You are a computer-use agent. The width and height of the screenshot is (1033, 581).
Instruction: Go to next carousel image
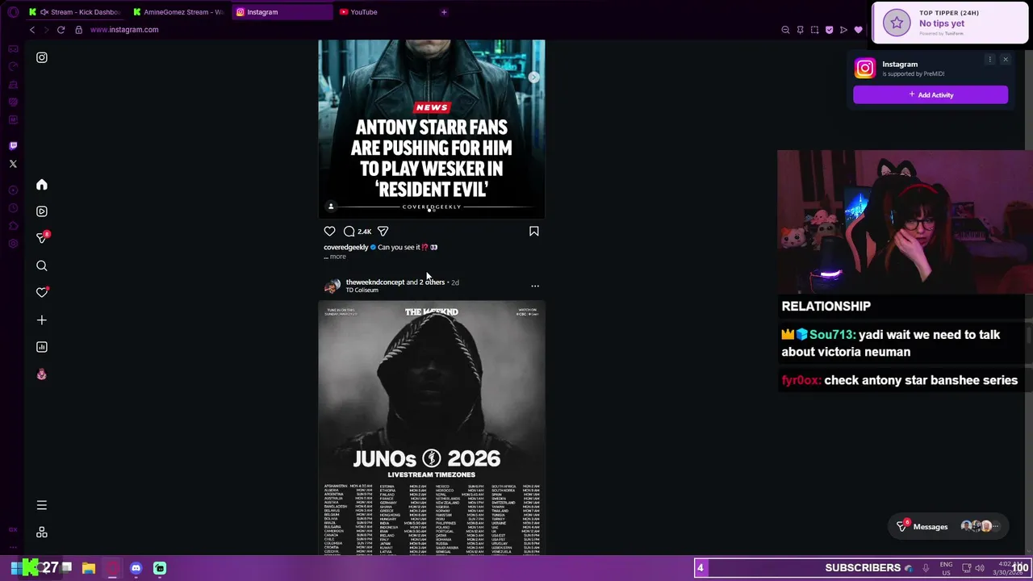(533, 77)
